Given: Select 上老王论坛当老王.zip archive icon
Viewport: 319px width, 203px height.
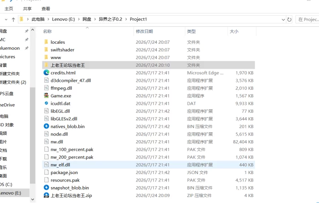Looking at the screenshot, I should 46,195.
